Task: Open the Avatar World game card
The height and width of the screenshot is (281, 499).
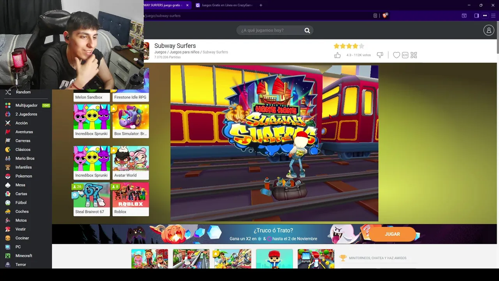Action: pos(131,163)
